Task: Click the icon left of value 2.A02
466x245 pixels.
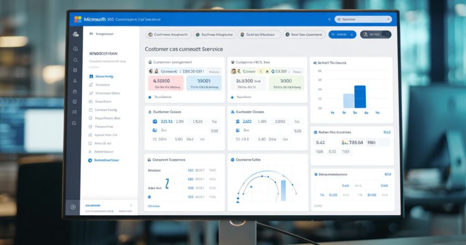Action: (x=238, y=121)
